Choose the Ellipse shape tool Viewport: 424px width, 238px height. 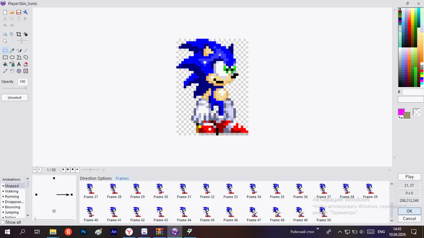(12, 57)
